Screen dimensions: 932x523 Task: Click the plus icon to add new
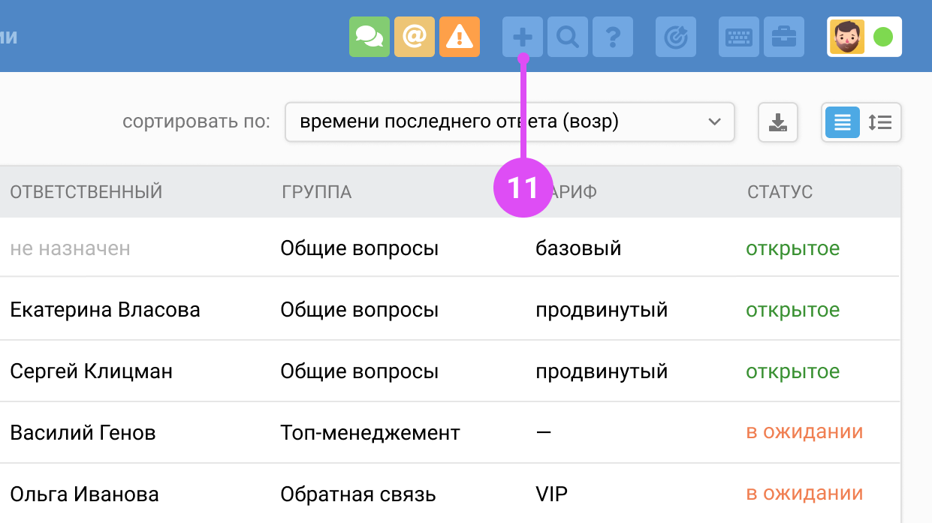coord(522,37)
